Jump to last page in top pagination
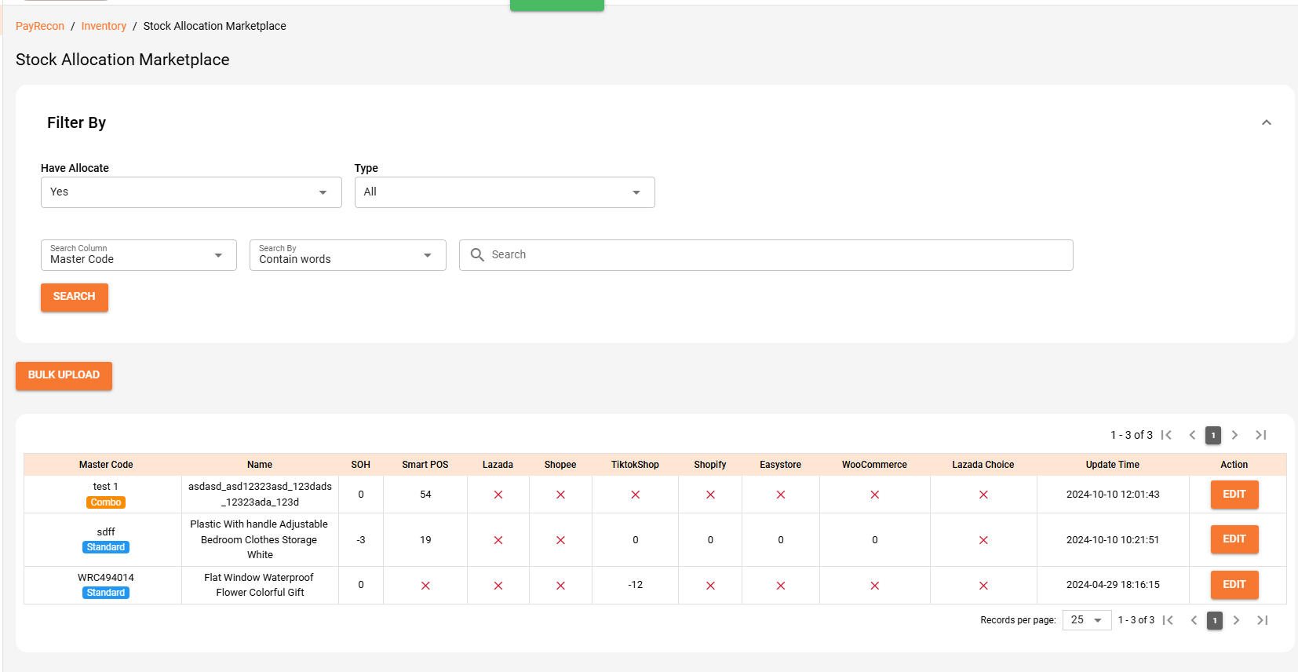 [x=1261, y=435]
